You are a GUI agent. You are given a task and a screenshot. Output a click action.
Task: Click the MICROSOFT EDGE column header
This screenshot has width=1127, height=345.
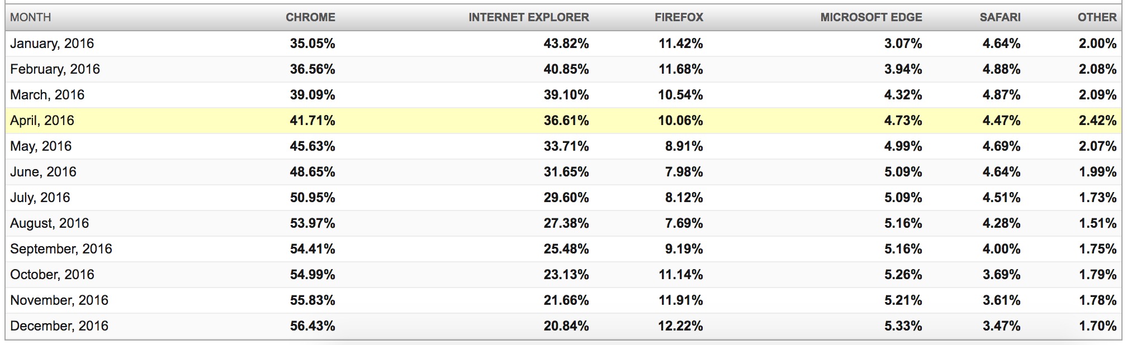tap(871, 17)
